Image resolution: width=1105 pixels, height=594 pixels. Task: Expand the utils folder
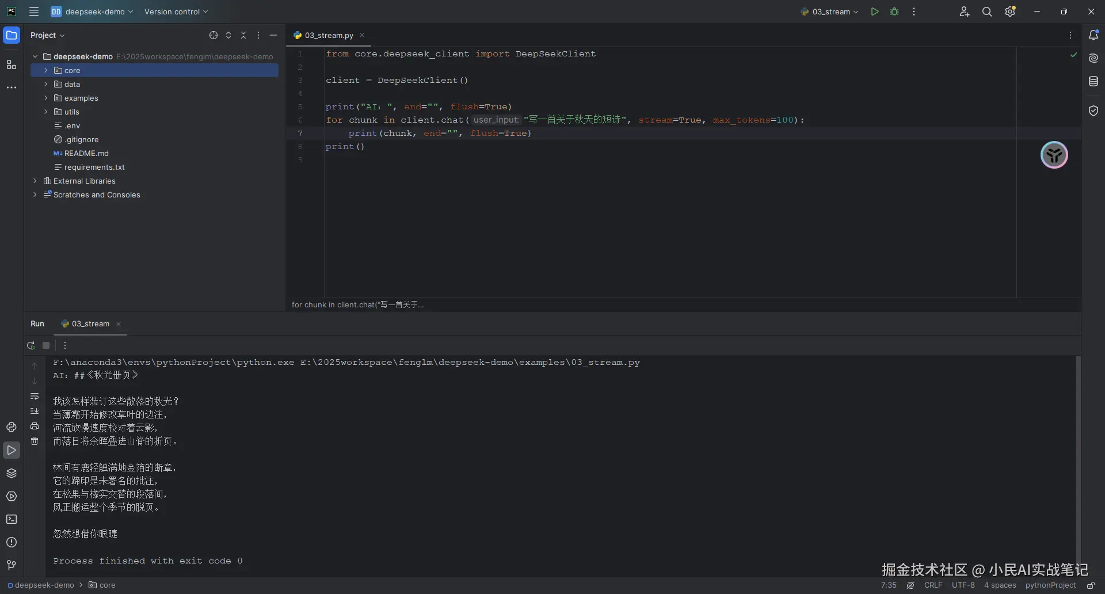point(45,112)
